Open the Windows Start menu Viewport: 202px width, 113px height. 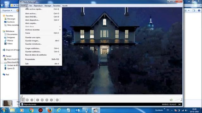click(x=3, y=110)
